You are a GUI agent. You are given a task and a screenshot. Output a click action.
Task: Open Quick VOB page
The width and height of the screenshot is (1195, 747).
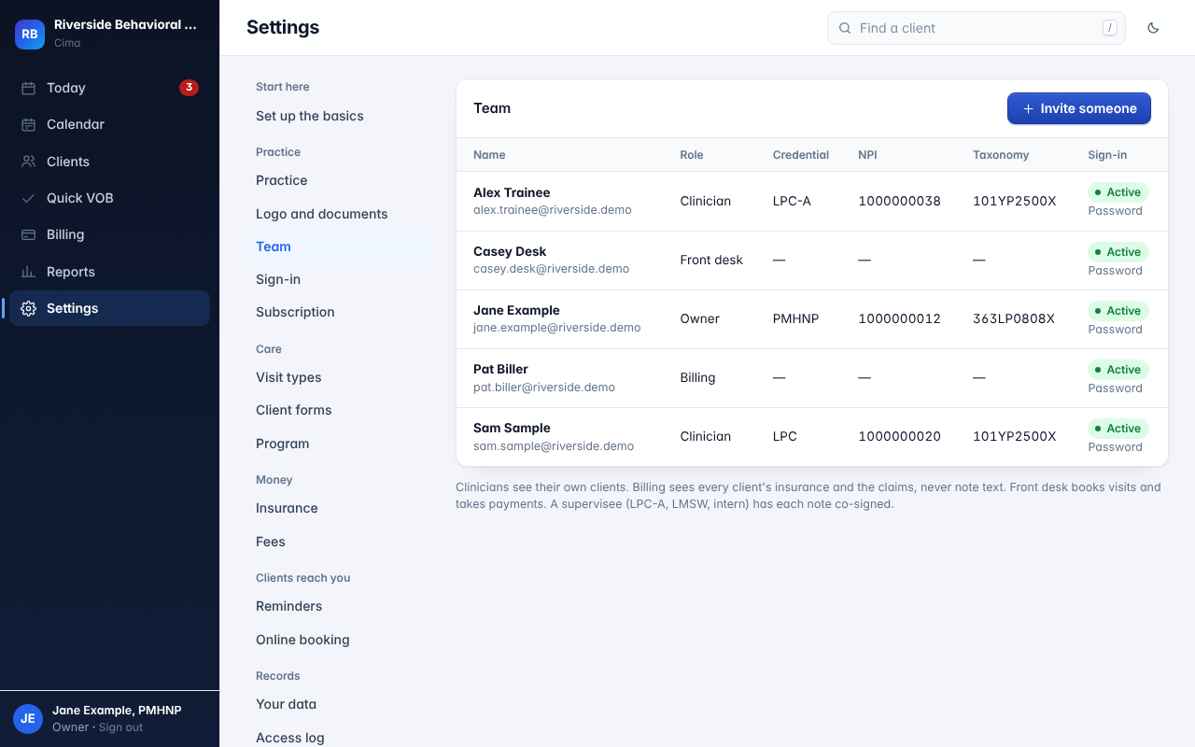(x=109, y=198)
